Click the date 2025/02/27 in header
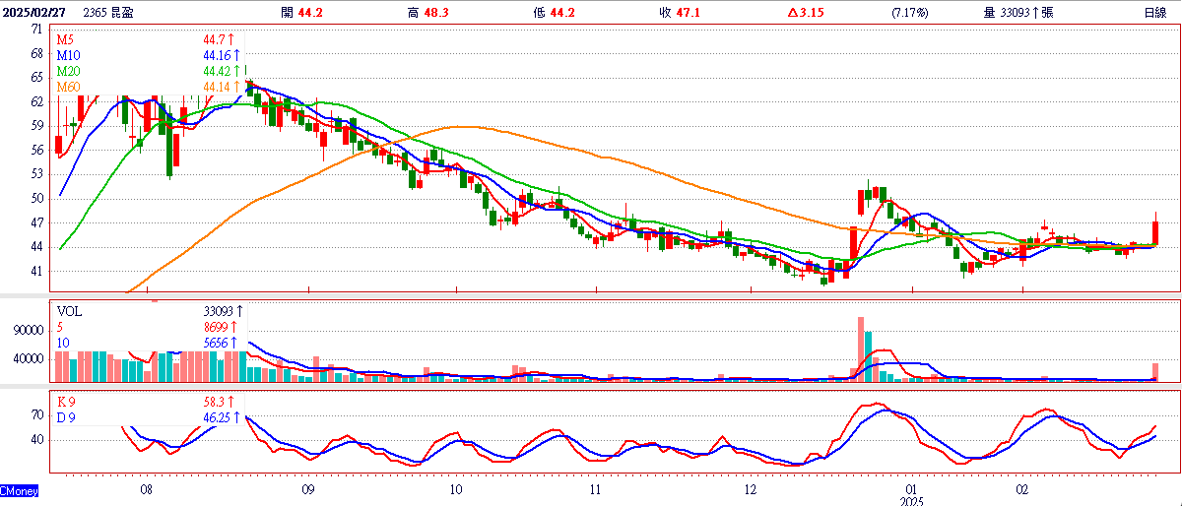 point(35,12)
